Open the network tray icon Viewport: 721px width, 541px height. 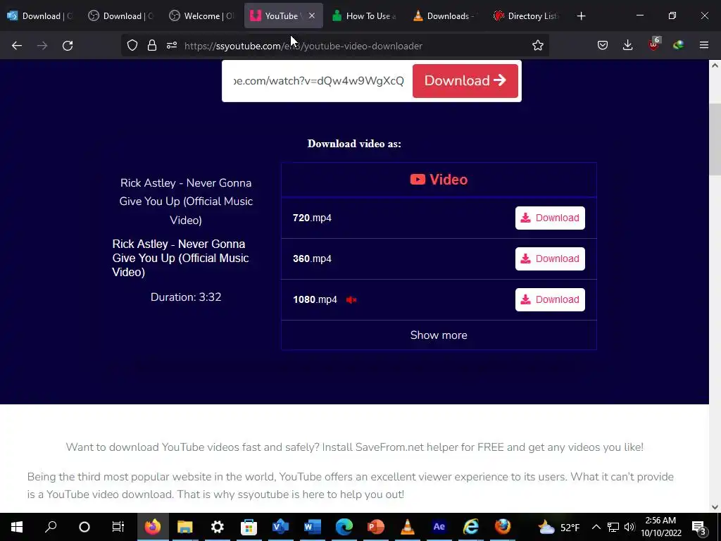(x=613, y=527)
